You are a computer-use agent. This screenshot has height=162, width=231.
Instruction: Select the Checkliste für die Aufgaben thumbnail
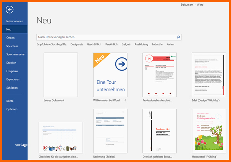pos(61,138)
